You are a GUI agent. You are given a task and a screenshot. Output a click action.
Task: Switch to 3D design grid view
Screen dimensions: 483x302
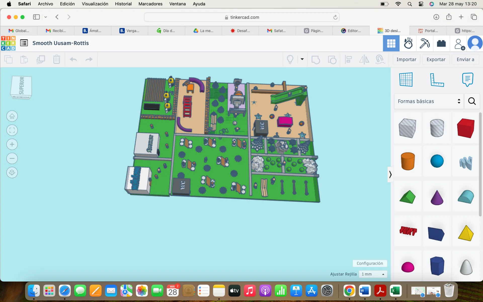391,44
